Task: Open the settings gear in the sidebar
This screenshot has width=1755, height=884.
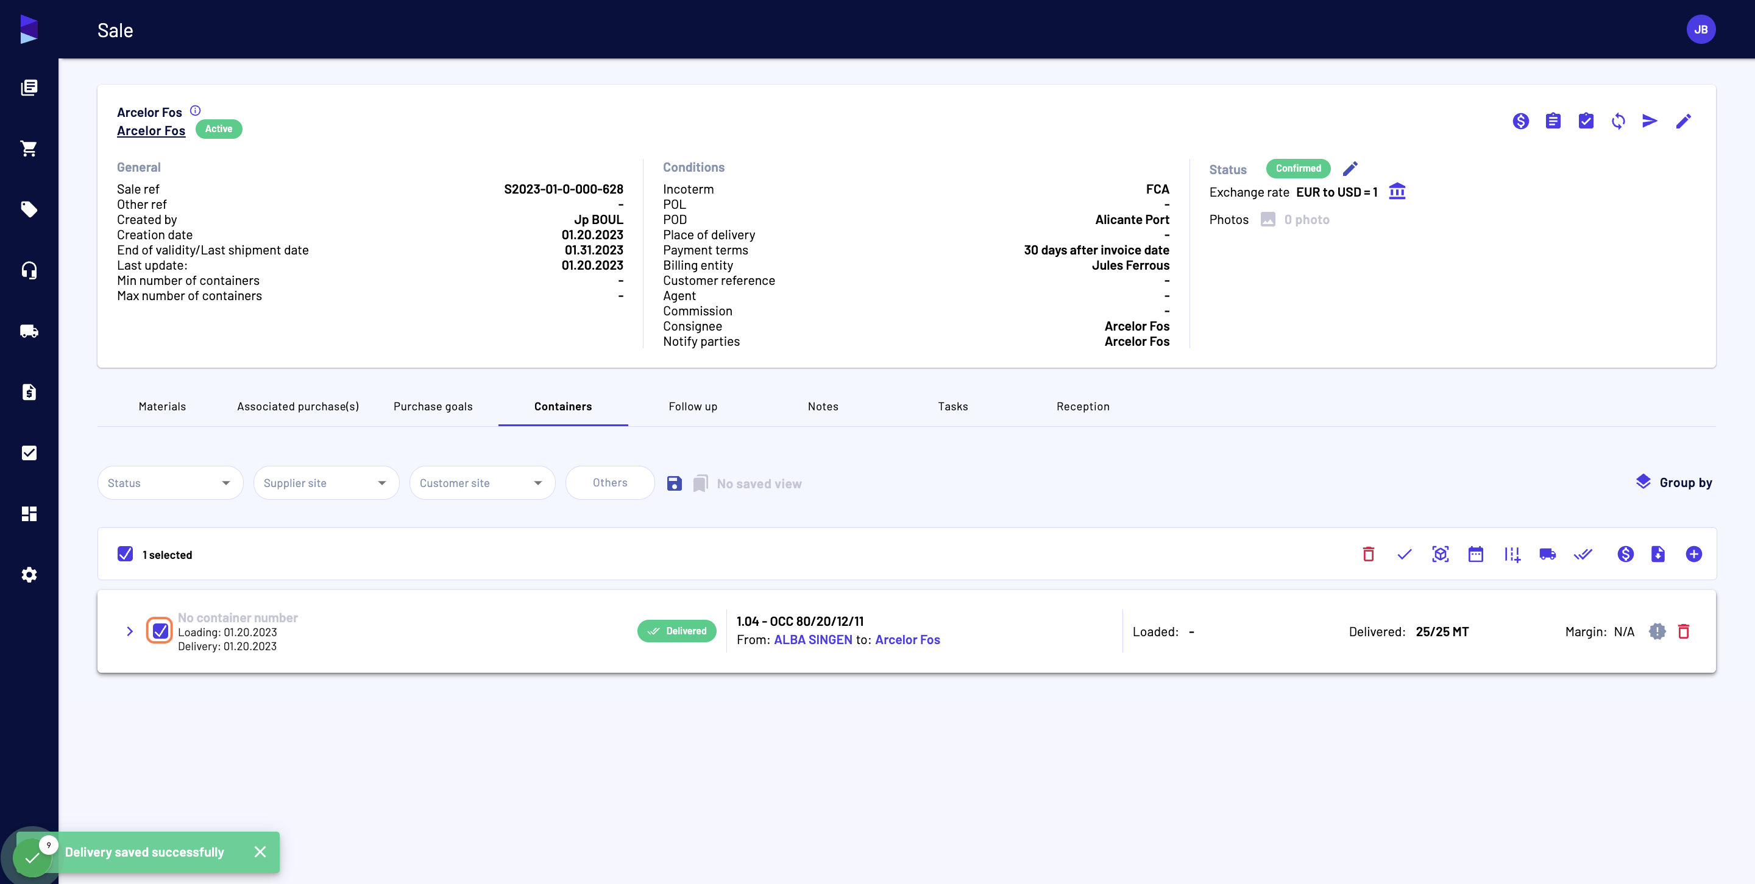Action: click(x=29, y=574)
